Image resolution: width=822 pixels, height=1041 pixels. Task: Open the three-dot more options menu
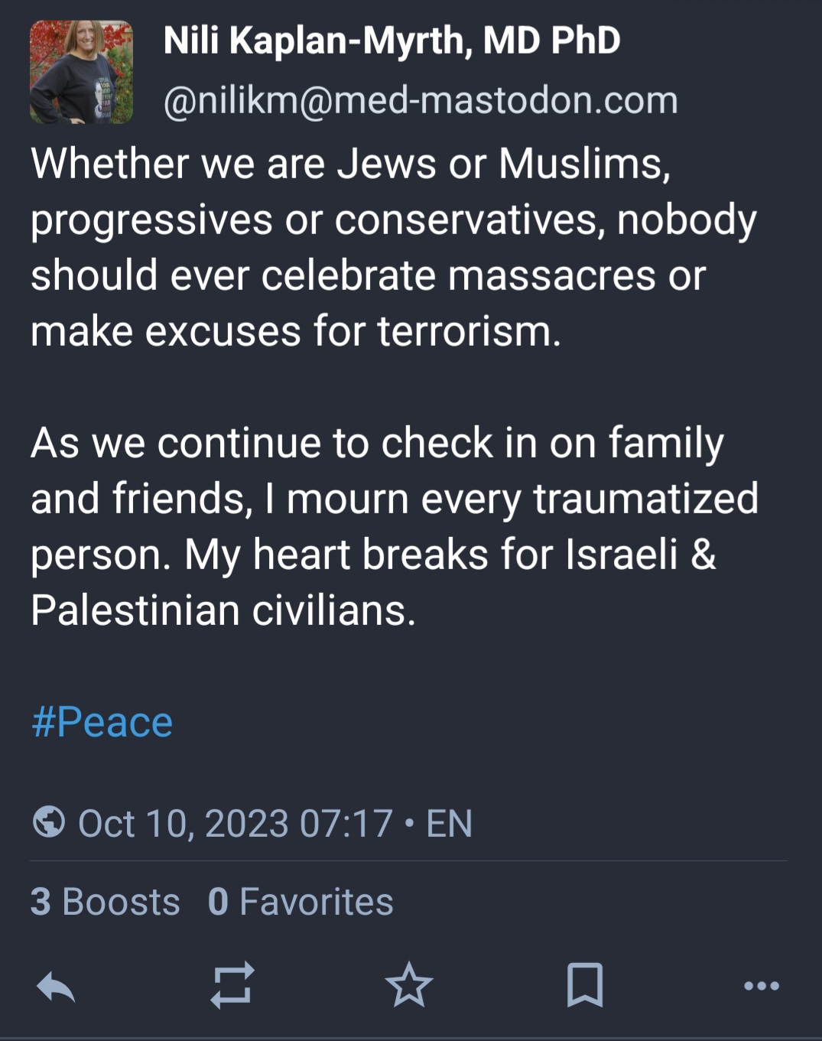(x=762, y=986)
